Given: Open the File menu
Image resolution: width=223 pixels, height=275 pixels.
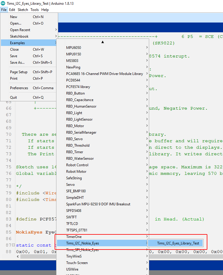Looking at the screenshot, I should click(4, 10).
